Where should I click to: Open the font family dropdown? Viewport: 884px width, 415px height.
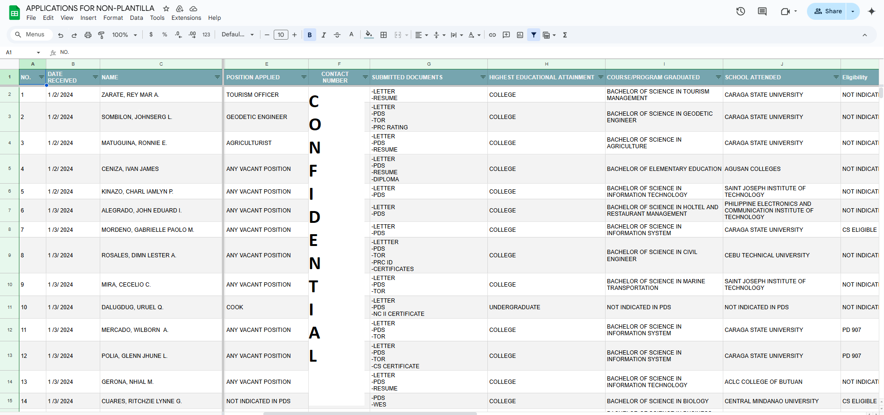[238, 35]
